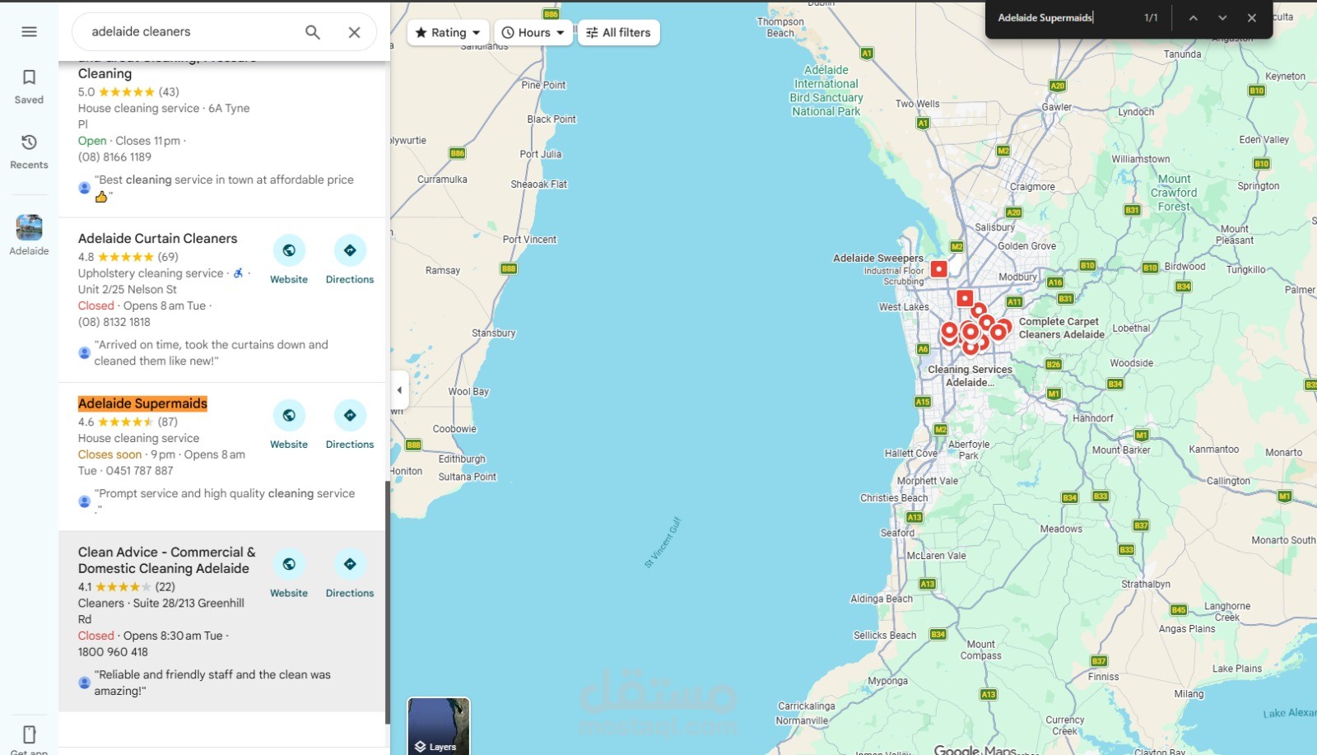Open the Saved places panel

[x=29, y=86]
